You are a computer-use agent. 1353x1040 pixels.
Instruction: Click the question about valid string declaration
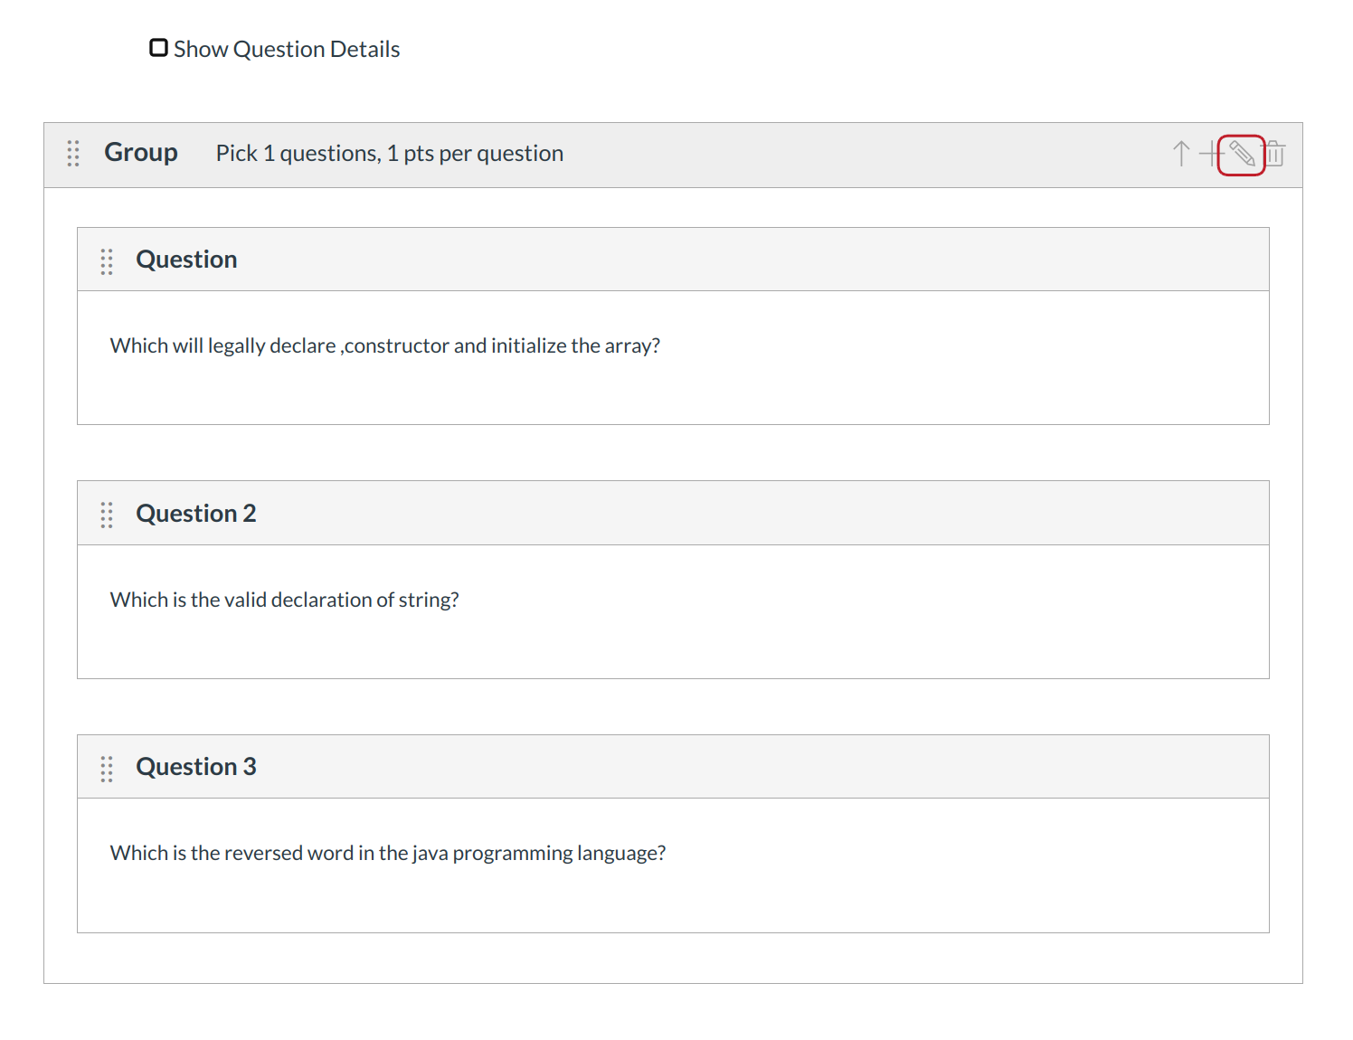pos(284,600)
